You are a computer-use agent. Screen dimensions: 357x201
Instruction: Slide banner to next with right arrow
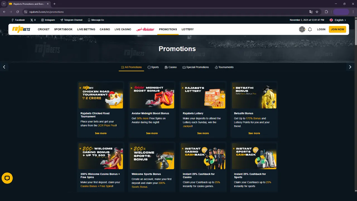pos(350,67)
